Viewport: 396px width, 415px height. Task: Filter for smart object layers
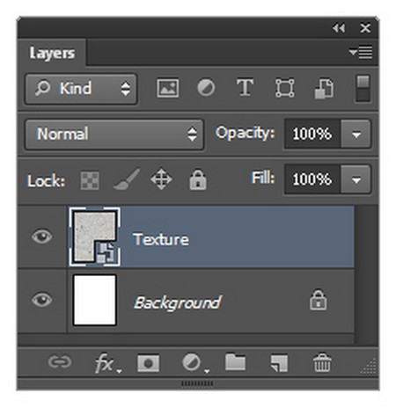click(324, 88)
